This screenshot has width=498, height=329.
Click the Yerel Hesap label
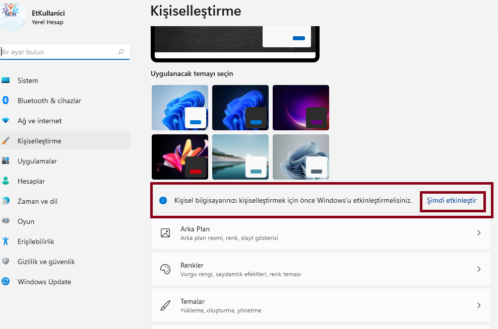[x=47, y=22]
